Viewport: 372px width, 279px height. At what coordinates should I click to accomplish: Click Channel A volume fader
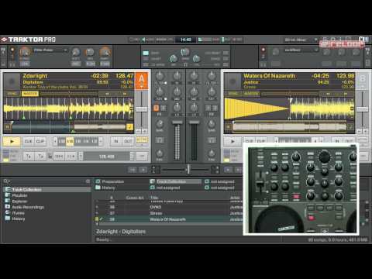point(177,122)
